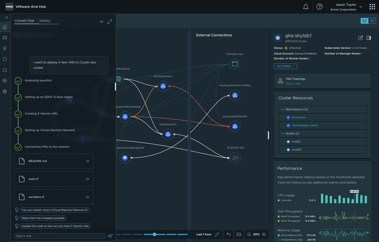Open the security shield sidebar icon
The image size is (379, 242).
click(5, 59)
